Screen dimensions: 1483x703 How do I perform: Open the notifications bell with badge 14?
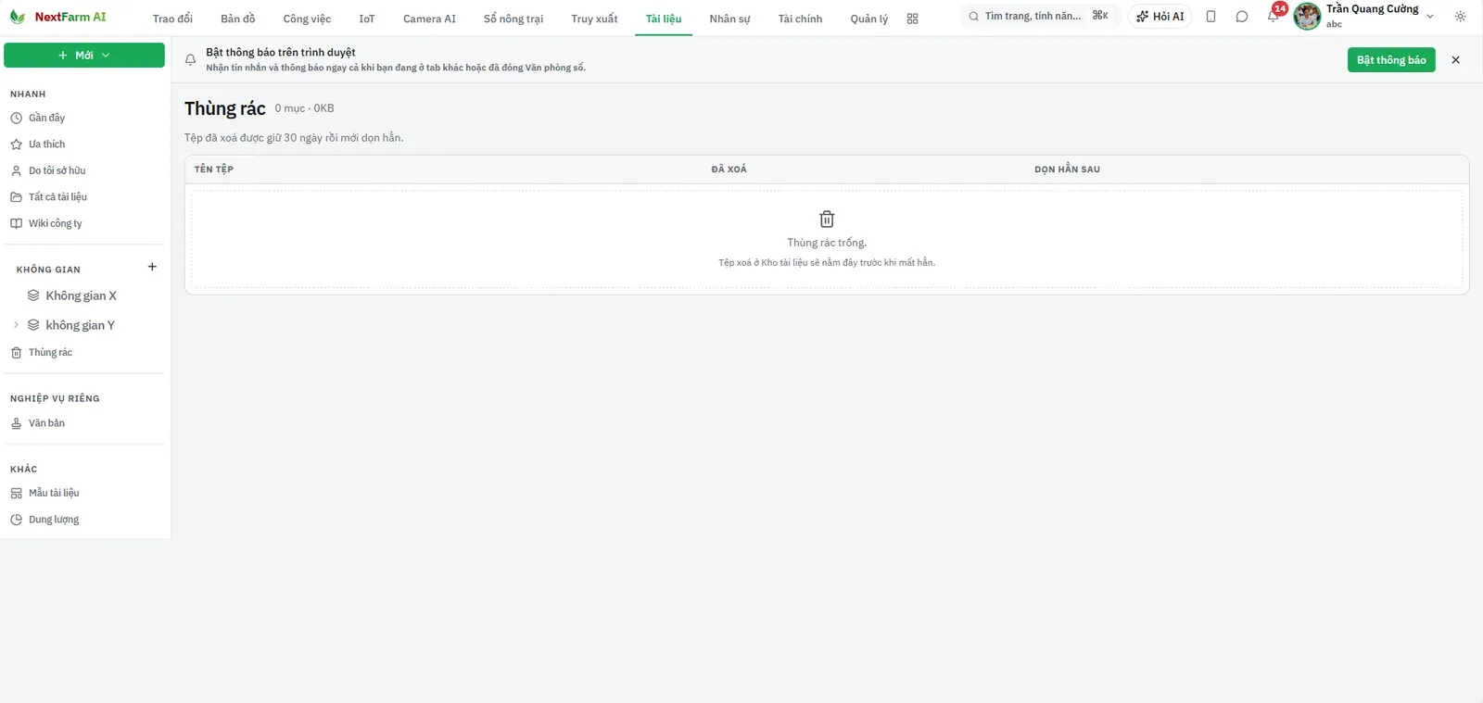(x=1274, y=16)
